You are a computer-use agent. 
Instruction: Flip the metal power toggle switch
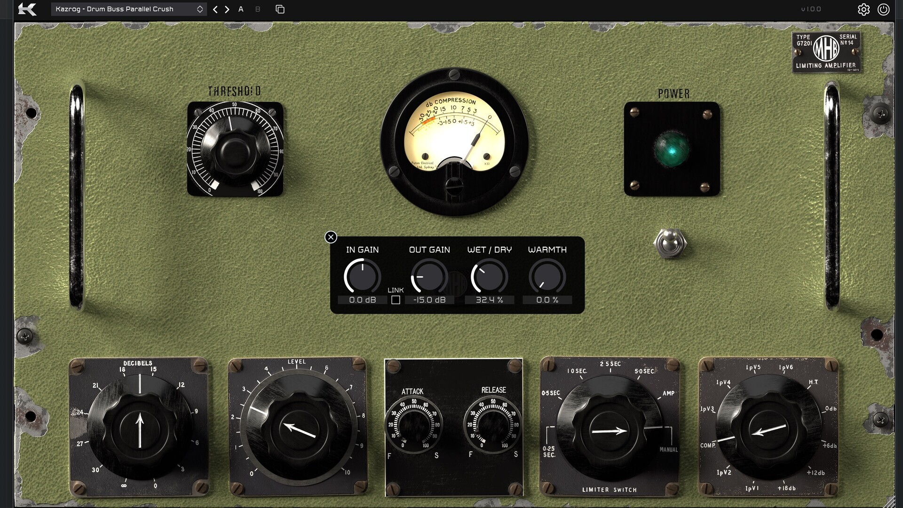pos(670,243)
